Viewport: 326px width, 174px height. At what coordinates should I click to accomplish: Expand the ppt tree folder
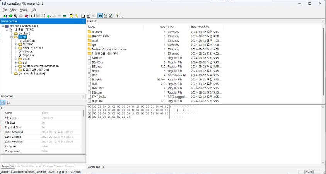point(16,62)
